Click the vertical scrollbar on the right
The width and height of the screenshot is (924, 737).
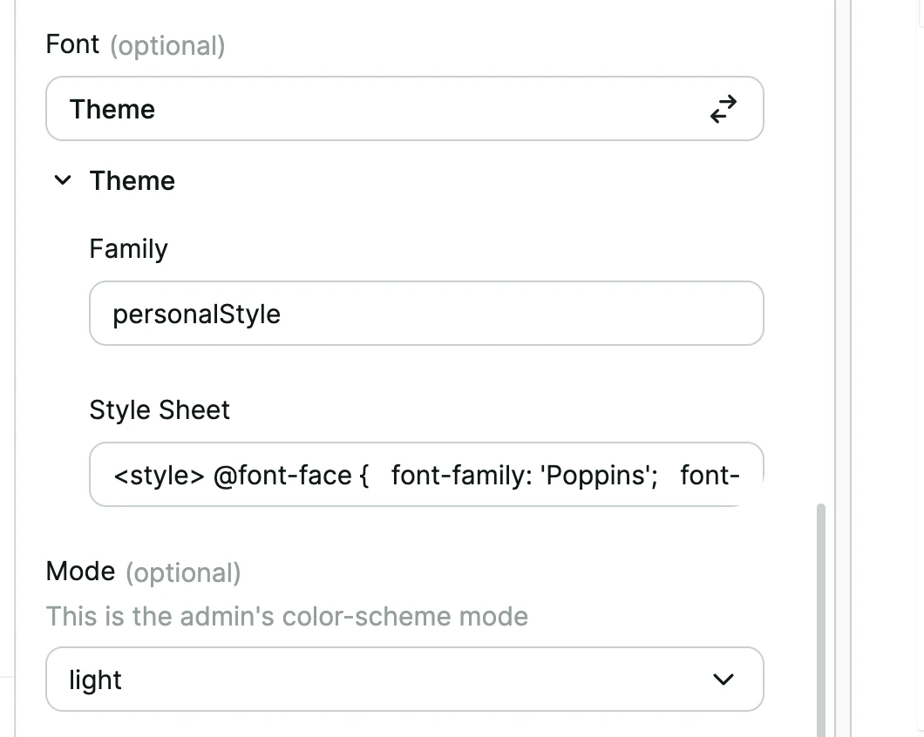pos(819,610)
